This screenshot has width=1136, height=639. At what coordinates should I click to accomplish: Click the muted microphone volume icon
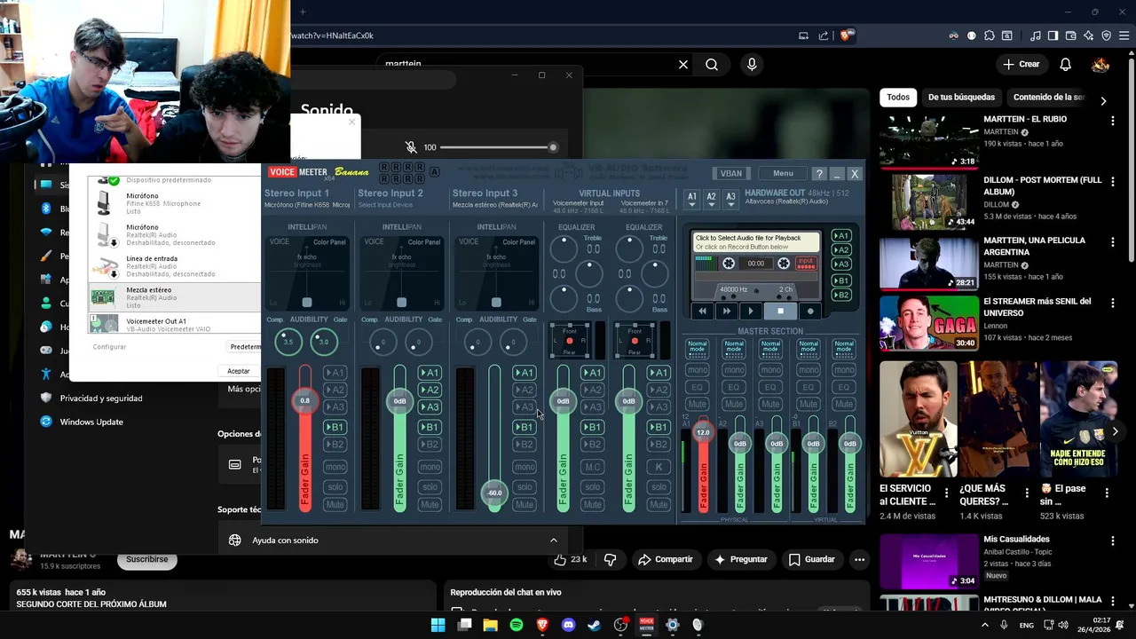click(411, 147)
